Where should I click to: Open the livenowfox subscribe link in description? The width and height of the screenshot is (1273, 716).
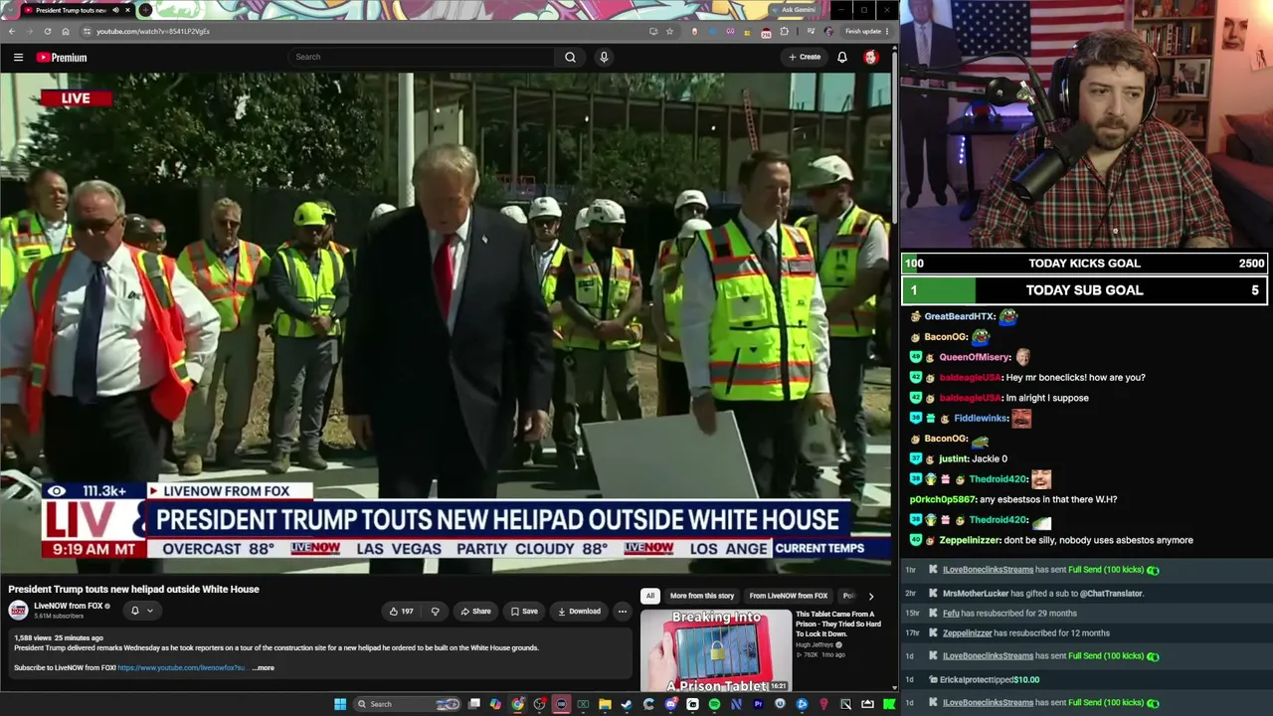pos(182,668)
